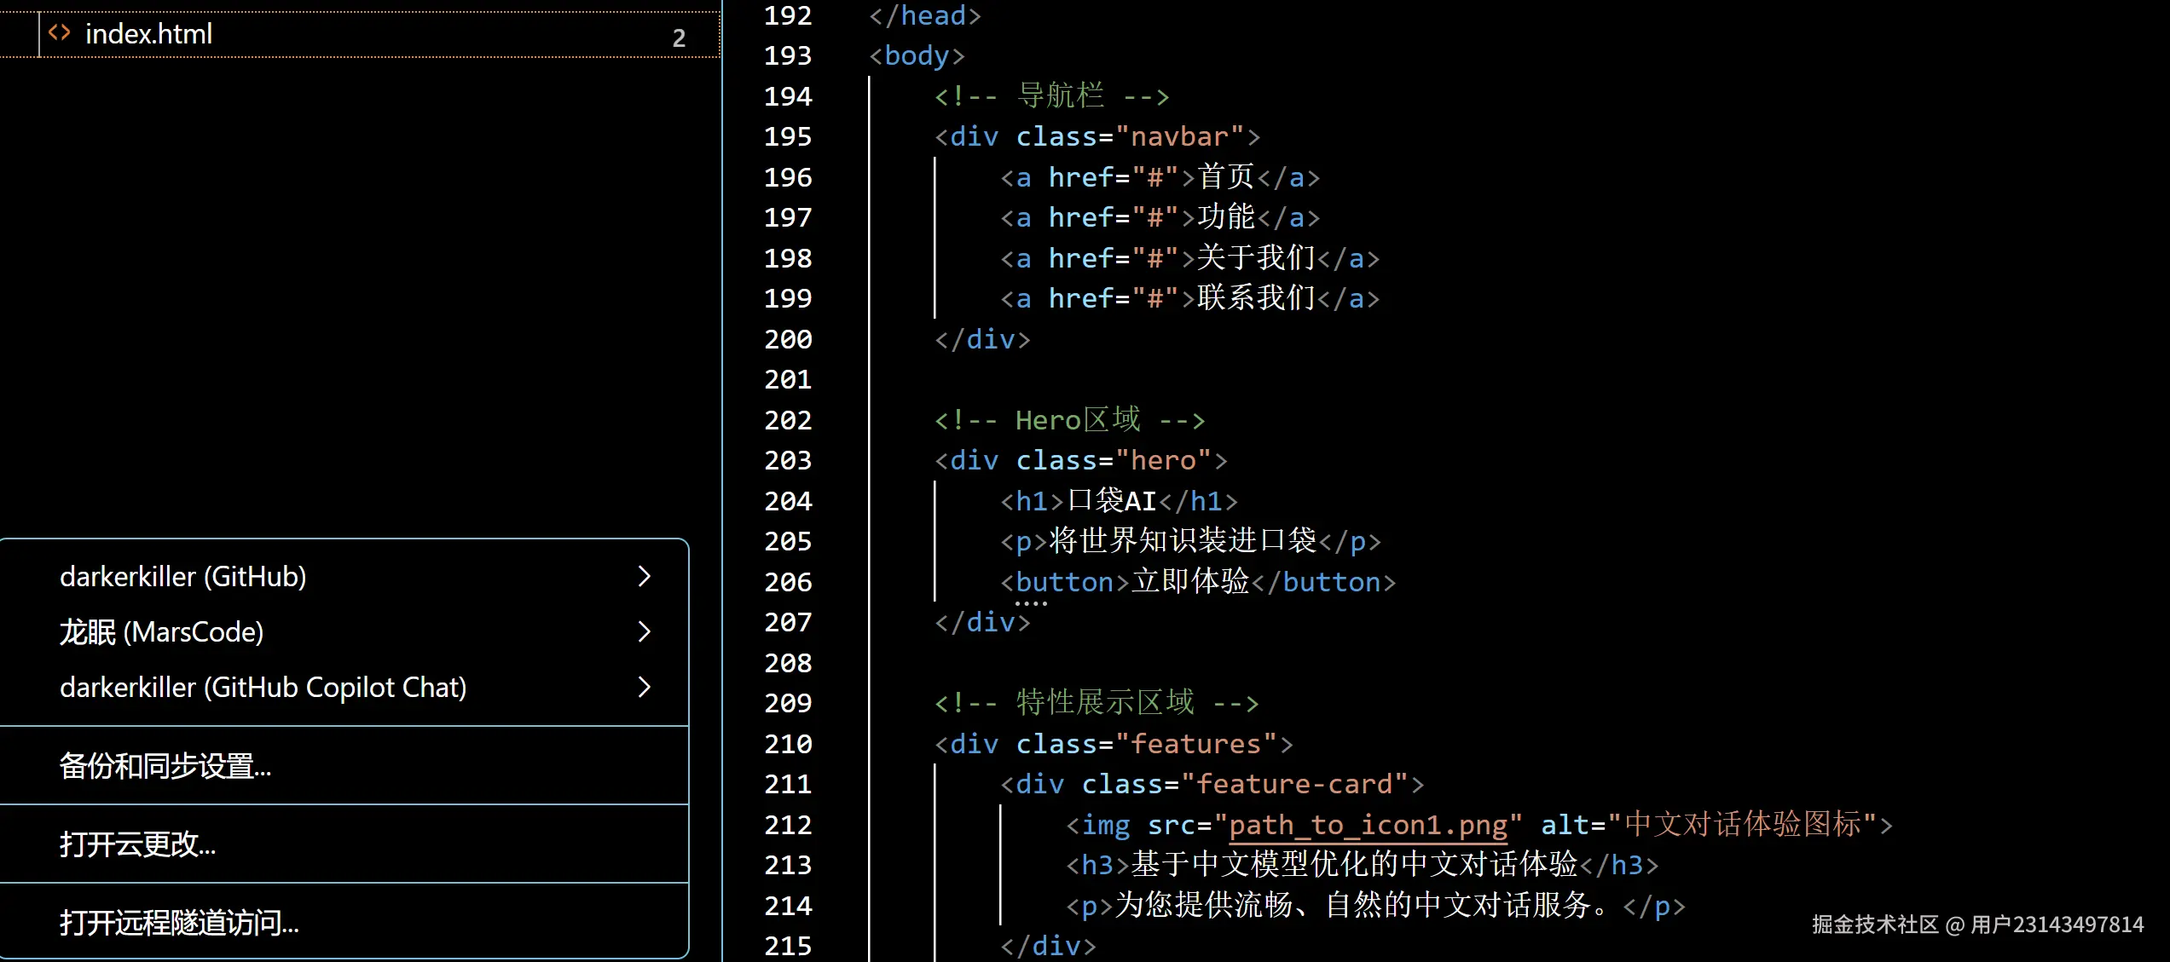Click the HTML file icon on index.html tab

(59, 32)
